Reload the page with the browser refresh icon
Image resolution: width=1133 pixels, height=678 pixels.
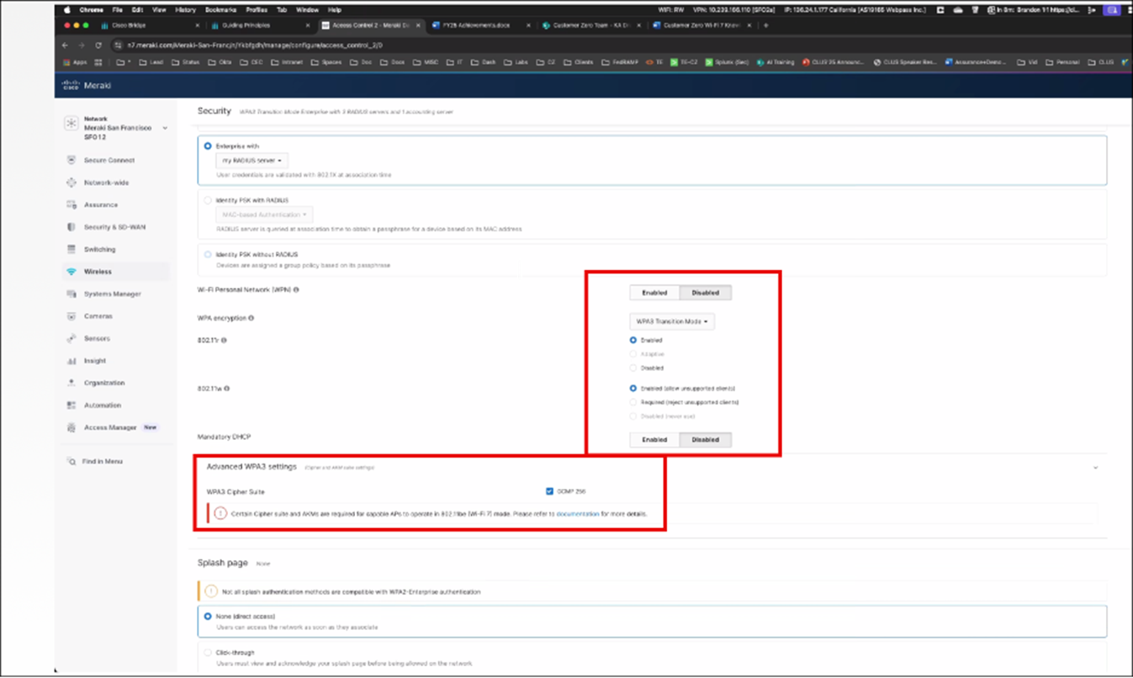click(x=98, y=45)
